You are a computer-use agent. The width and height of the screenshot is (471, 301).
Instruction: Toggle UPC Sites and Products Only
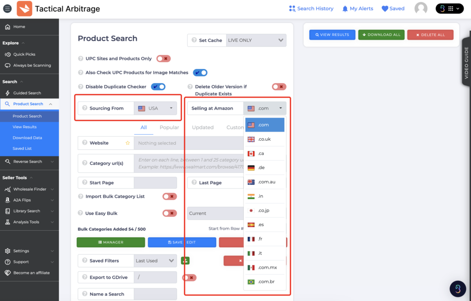pos(163,58)
